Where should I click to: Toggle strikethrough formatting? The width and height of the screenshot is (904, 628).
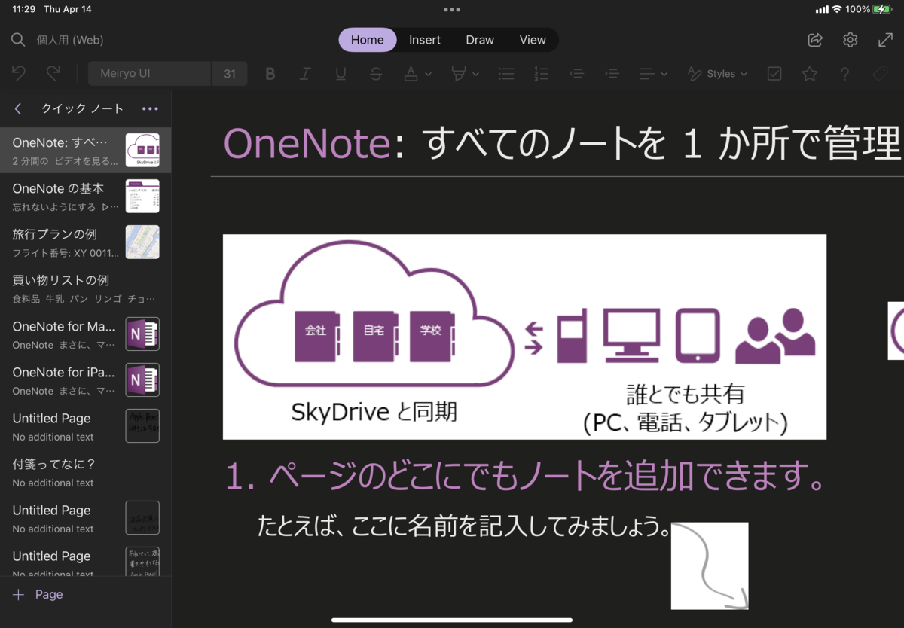click(376, 74)
